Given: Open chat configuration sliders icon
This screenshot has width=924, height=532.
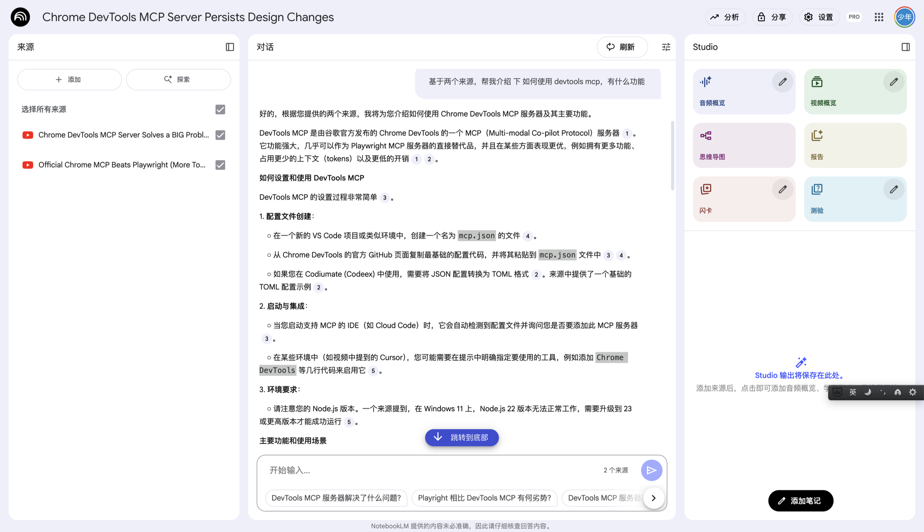Looking at the screenshot, I should tap(666, 47).
